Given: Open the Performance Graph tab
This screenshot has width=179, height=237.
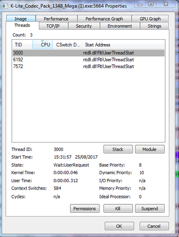Looking at the screenshot, I should (x=104, y=19).
